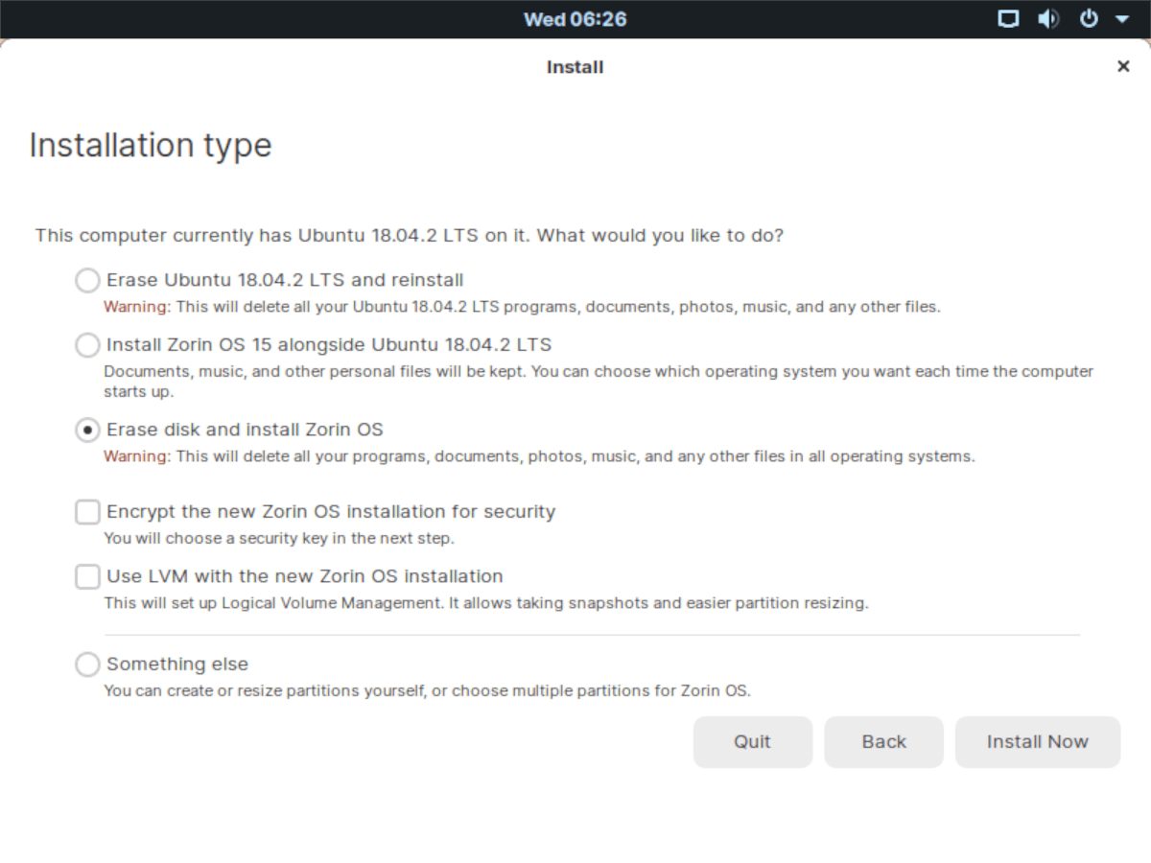Click the power icon in top bar
Screen dimensions: 1151x863
(1089, 18)
